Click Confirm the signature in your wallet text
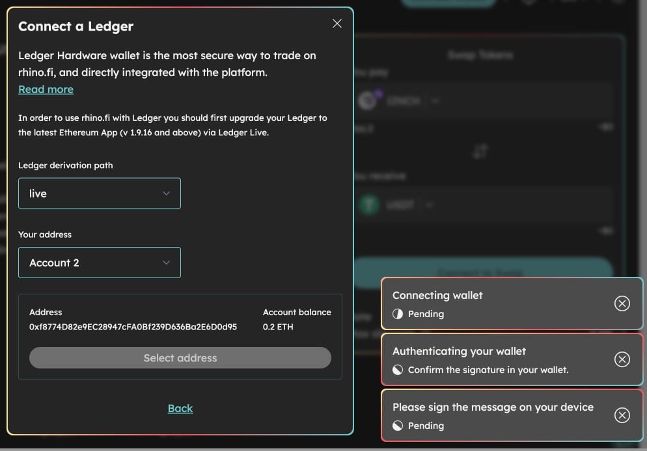Image resolution: width=647 pixels, height=451 pixels. pos(488,370)
